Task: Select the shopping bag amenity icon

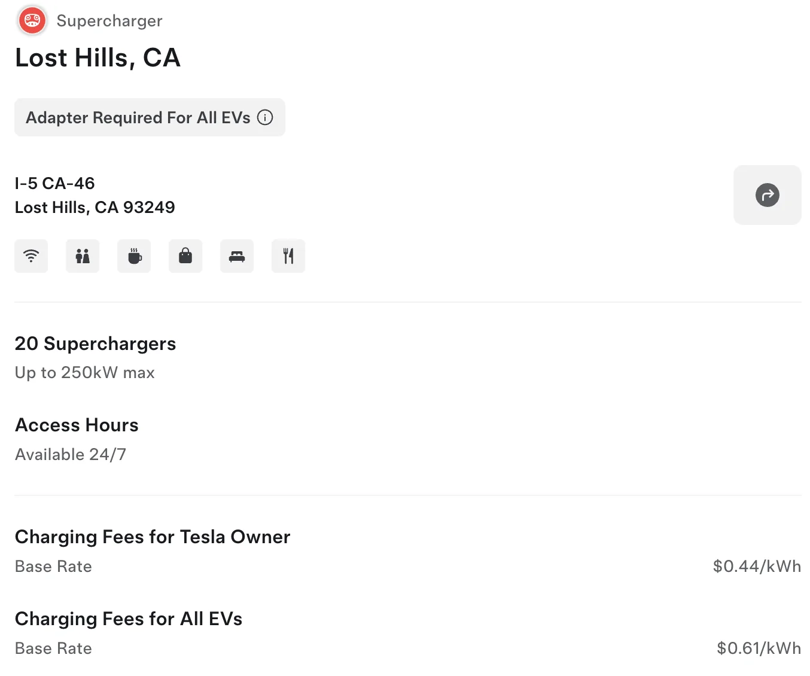Action: 185,256
